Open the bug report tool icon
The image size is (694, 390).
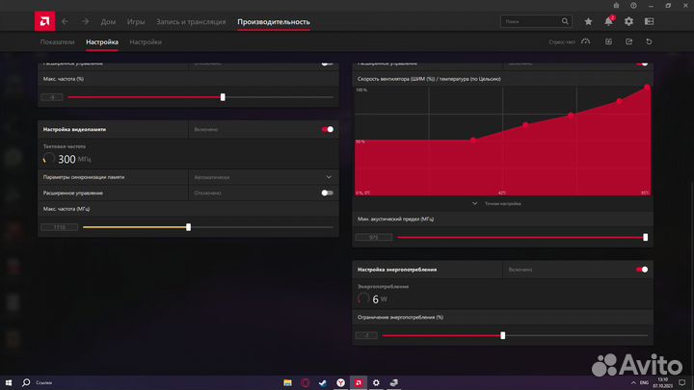point(616,6)
